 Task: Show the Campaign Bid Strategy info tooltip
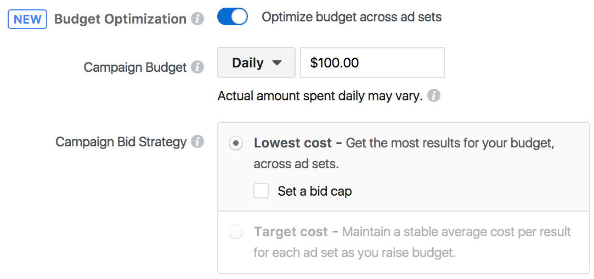point(197,142)
